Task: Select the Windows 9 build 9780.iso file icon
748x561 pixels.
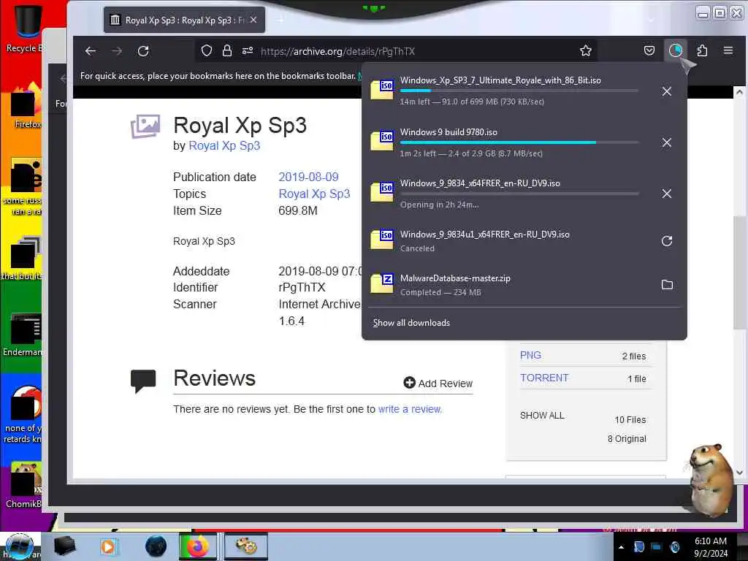Action: click(x=382, y=141)
